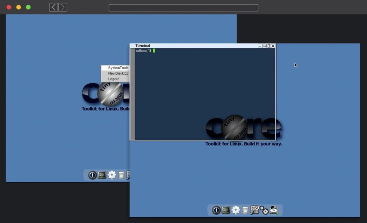Click inside the browser address bar
The image size is (367, 223).
click(x=183, y=7)
